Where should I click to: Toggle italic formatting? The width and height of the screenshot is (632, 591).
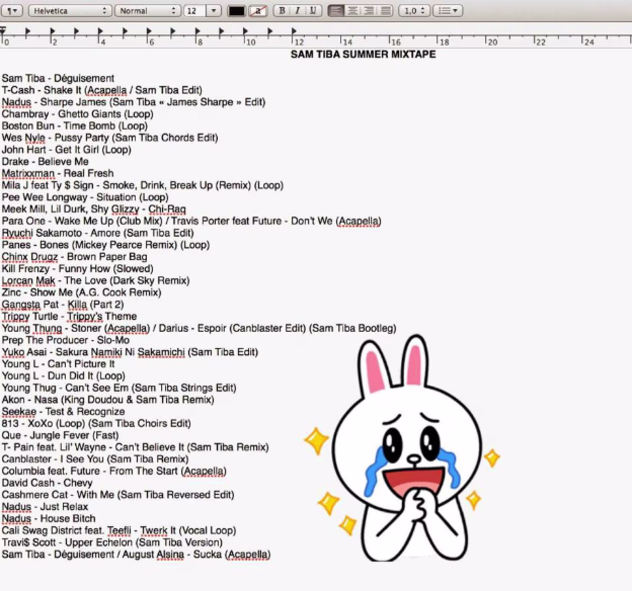coord(297,11)
